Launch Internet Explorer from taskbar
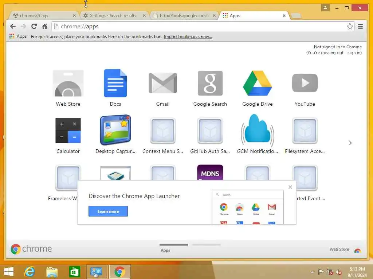This screenshot has width=373, height=279. click(30, 272)
